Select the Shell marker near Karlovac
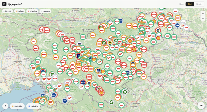Viewport: 207px width, 112px height. click(x=102, y=93)
